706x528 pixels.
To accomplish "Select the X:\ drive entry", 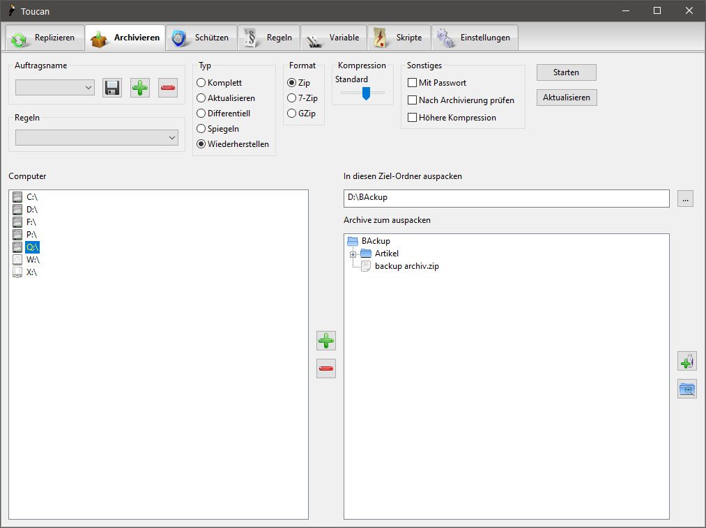I will [31, 272].
